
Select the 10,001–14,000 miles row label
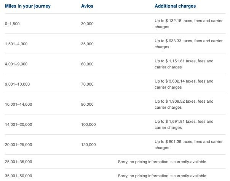pyautogui.click(x=19, y=104)
